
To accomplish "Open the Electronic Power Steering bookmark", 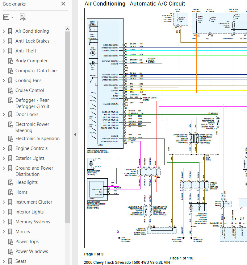I will tap(32, 127).
